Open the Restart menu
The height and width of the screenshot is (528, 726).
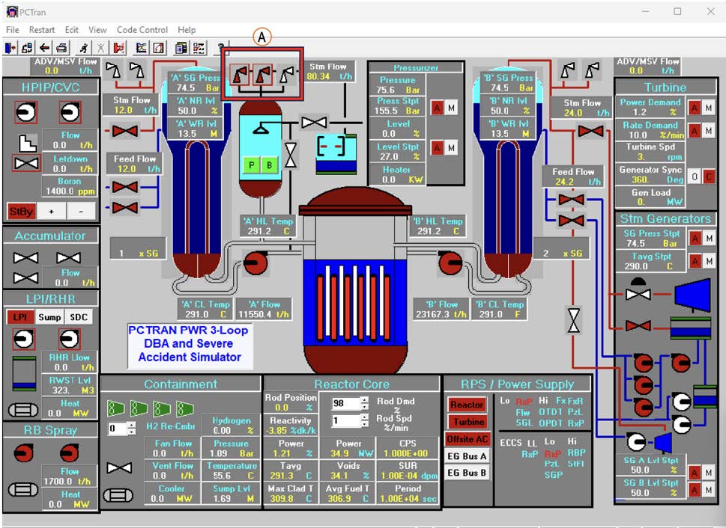pos(42,30)
